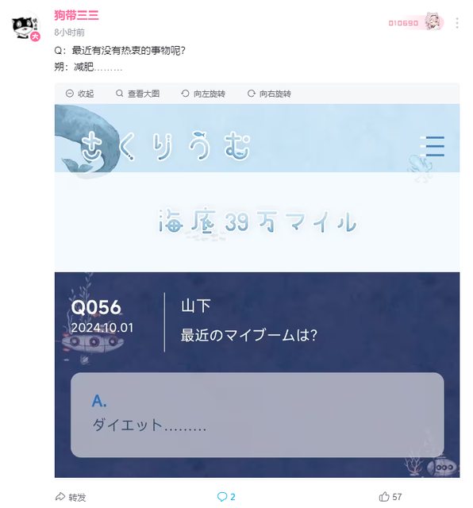Click the pink 010690 fan badge
This screenshot has height=508, width=473.
tap(416, 22)
